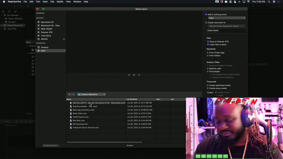
Task: Enable Create proxy media checkbox
Action: coord(207,88)
